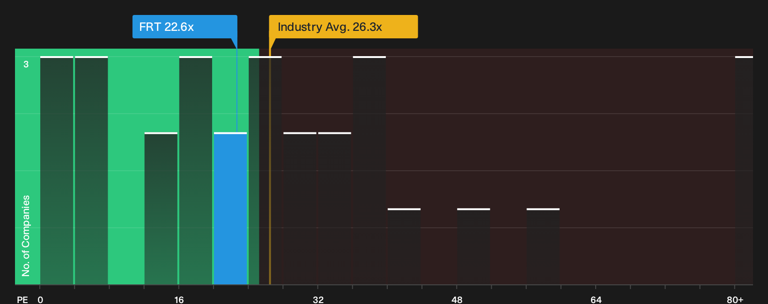
Task: Select the tall bar covering PE 36 to 40
Action: [369, 170]
